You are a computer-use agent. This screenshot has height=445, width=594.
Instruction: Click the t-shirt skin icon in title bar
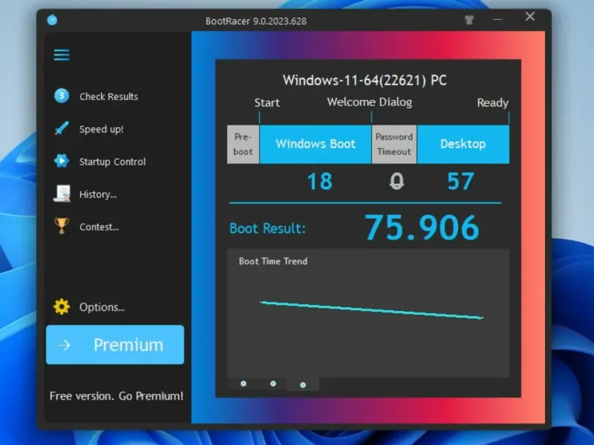click(x=469, y=20)
